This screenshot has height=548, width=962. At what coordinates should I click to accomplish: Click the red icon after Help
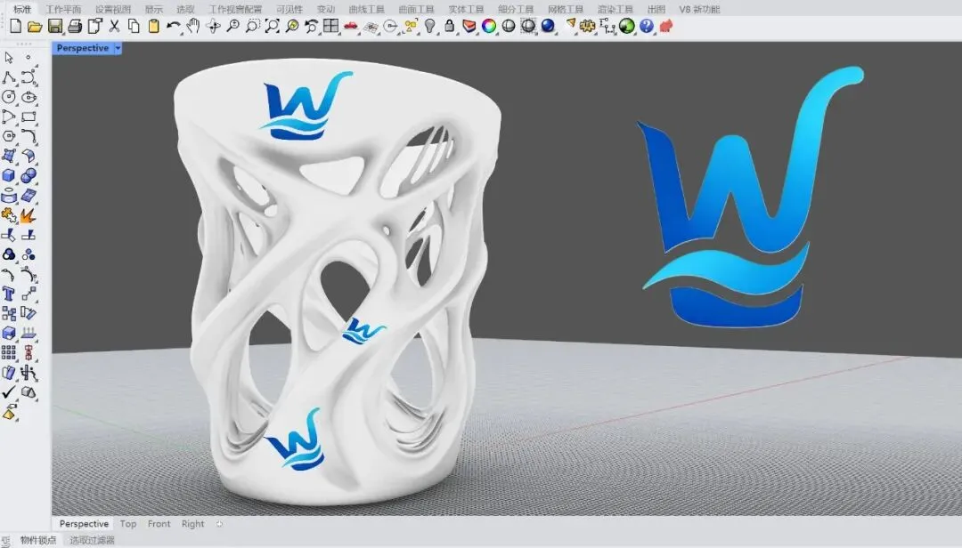[666, 26]
